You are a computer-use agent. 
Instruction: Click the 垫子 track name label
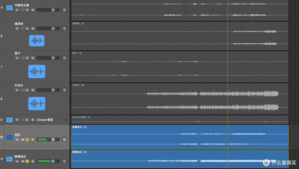point(17,53)
